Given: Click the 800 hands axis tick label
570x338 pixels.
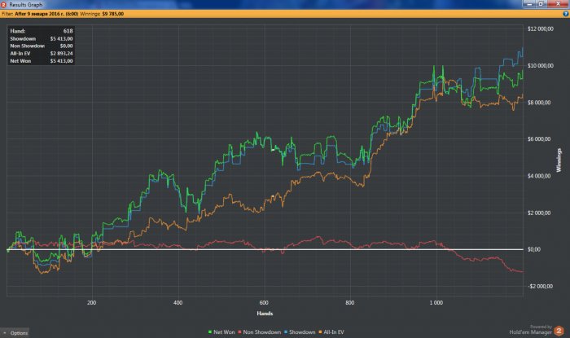Looking at the screenshot, I should pos(349,303).
